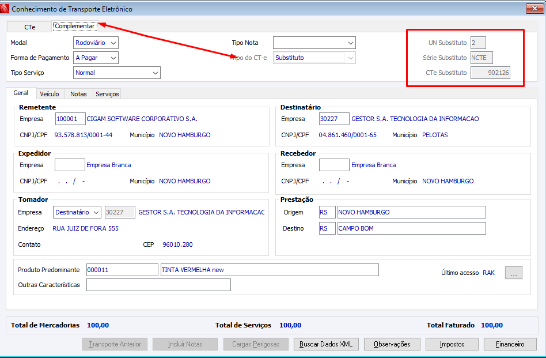Click the Série Substituto field with NCTE

coord(481,58)
